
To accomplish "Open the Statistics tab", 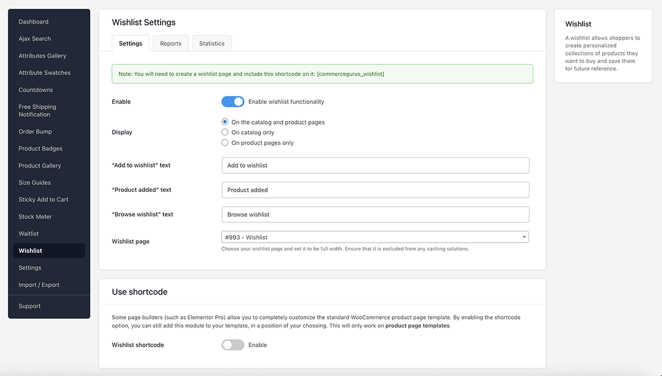I will 211,43.
